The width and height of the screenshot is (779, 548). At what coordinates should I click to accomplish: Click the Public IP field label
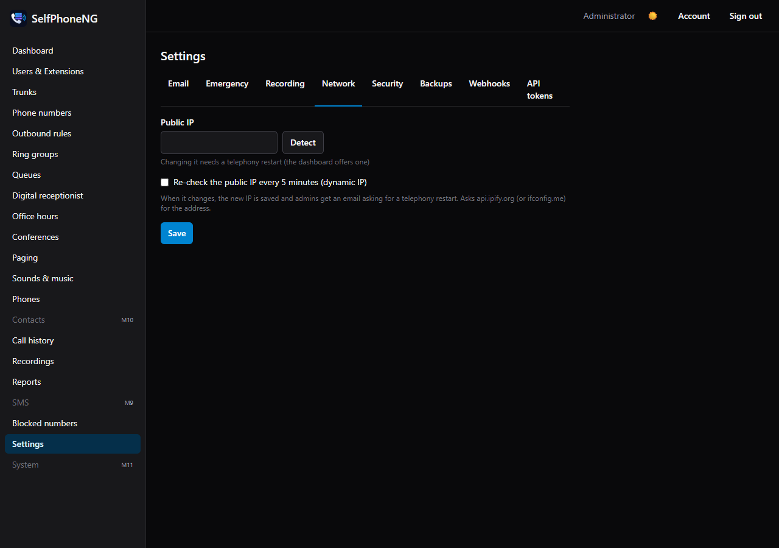click(177, 122)
